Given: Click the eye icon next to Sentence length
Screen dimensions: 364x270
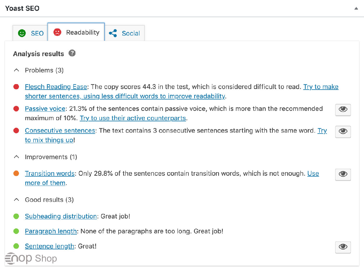Looking at the screenshot, I should click(343, 247).
